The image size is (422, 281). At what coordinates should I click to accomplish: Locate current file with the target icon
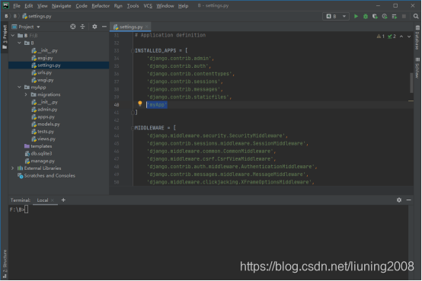coord(73,27)
